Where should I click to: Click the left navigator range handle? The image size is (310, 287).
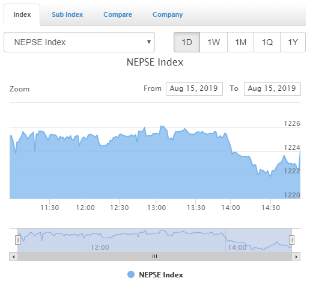17,240
